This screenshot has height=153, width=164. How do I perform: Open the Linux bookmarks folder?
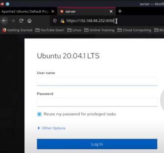(x=74, y=30)
